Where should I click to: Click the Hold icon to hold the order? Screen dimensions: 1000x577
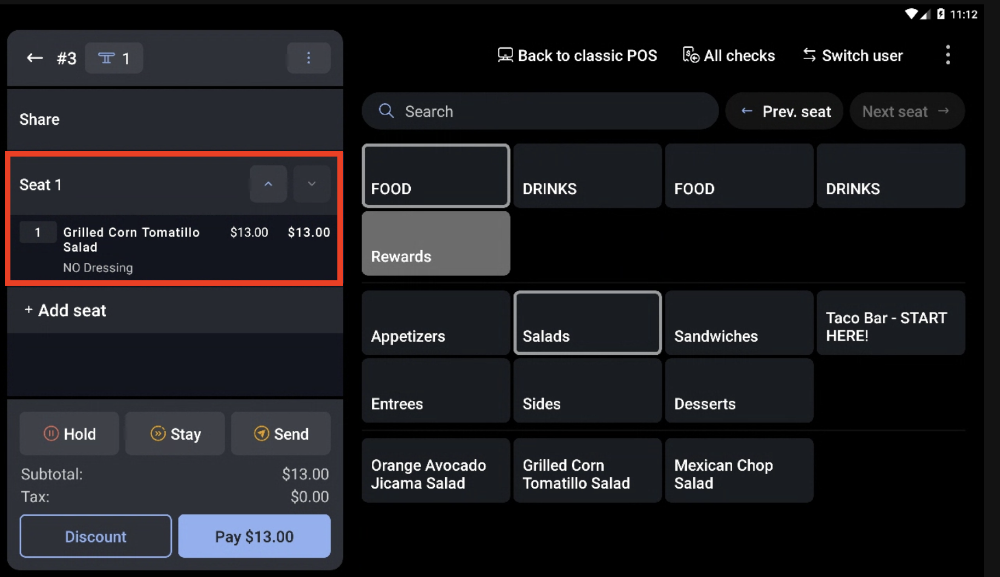pos(52,434)
